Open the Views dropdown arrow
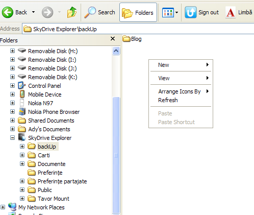Screen dimensions: 254x215 177,12
